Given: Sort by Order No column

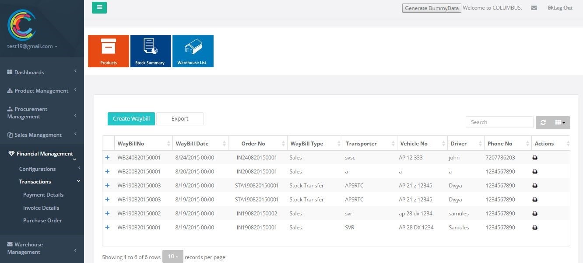Looking at the screenshot, I should (x=257, y=143).
